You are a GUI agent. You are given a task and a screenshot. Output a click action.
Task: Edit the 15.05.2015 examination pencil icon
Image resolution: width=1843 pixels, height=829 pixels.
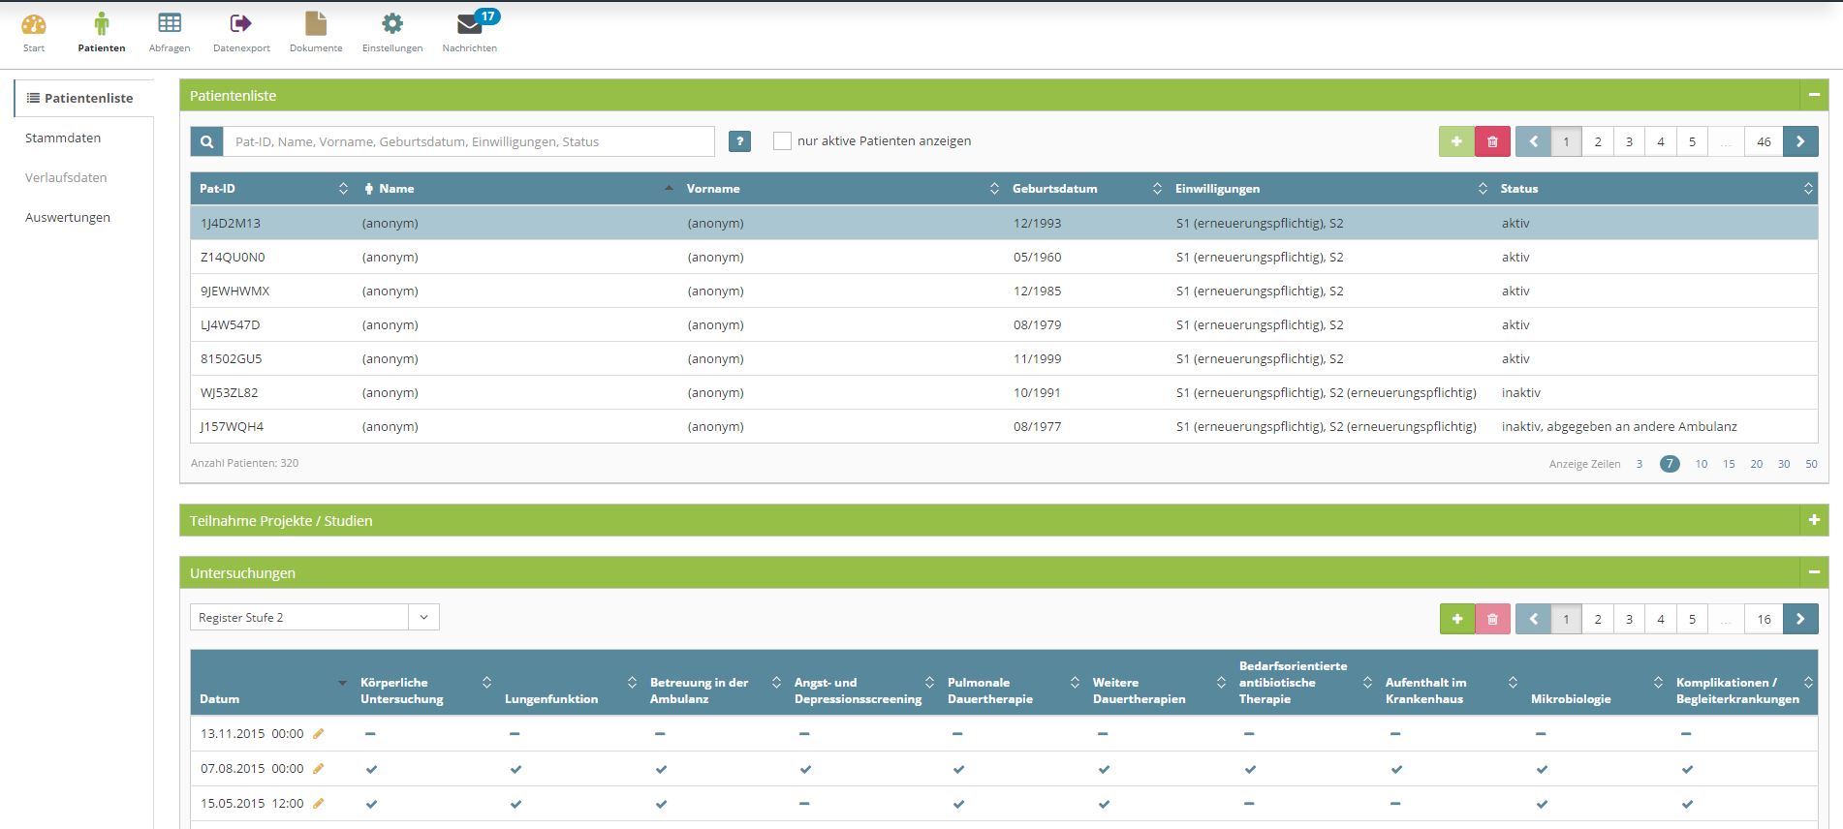318,804
